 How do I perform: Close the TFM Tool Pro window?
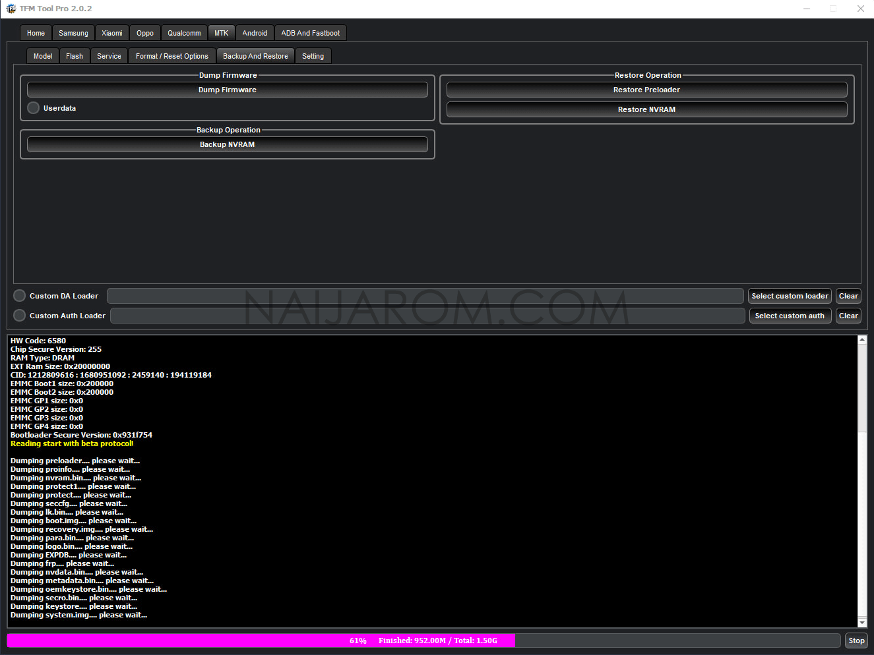pyautogui.click(x=860, y=9)
